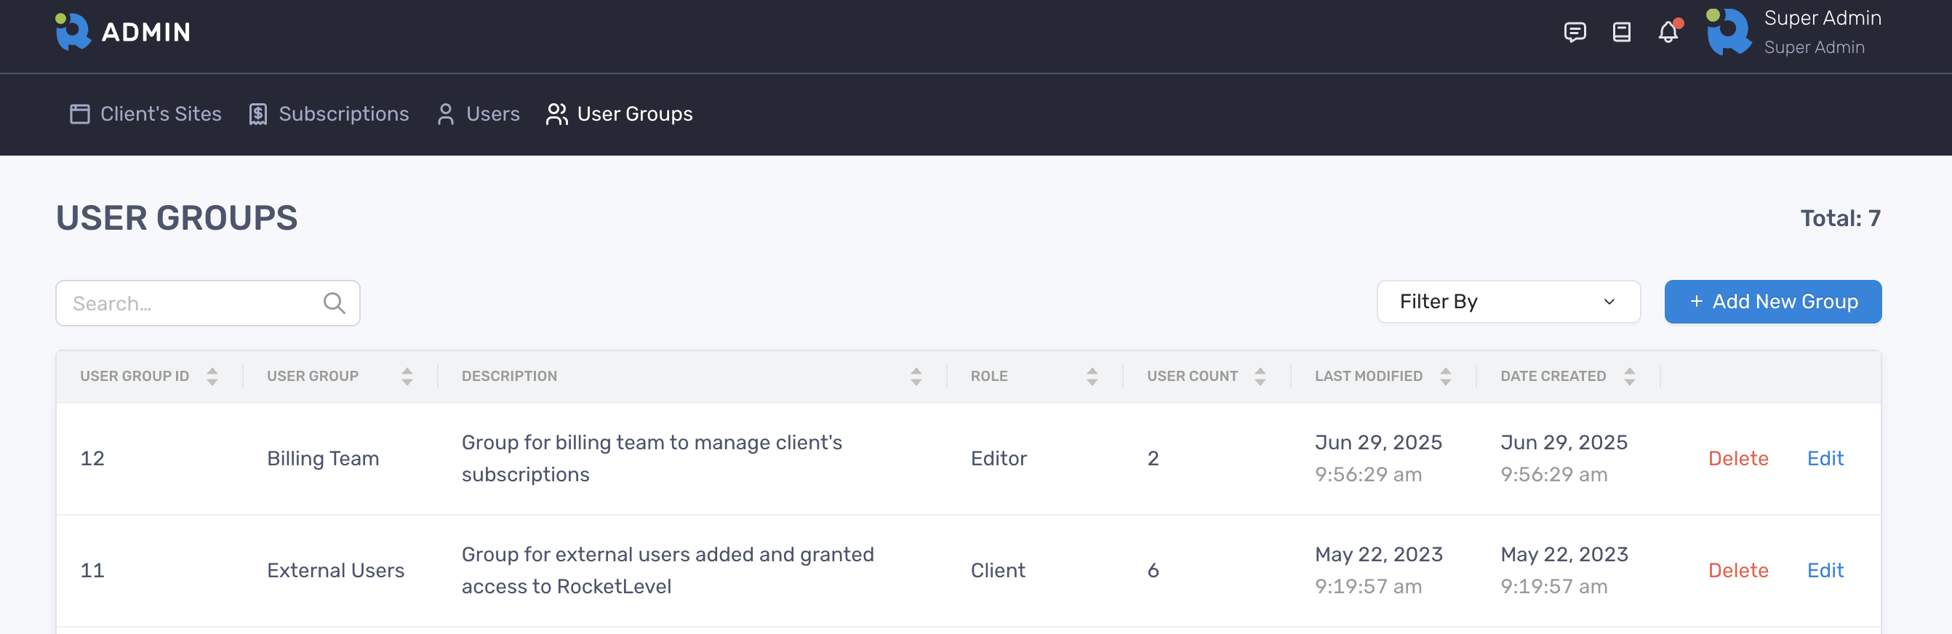Delete the Billing Team group
1952x634 pixels.
[x=1737, y=458]
